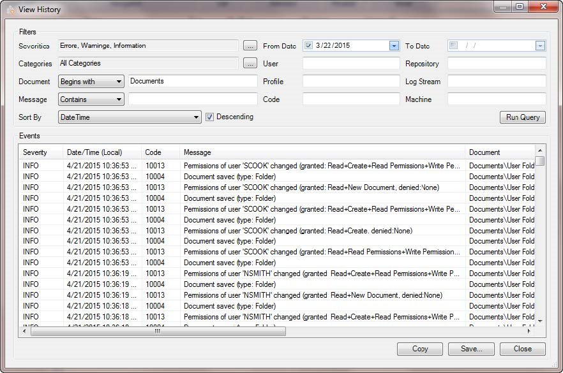Click the vertical scrollbar down arrow
Screen dimensions: 563x373
pos(540,321)
